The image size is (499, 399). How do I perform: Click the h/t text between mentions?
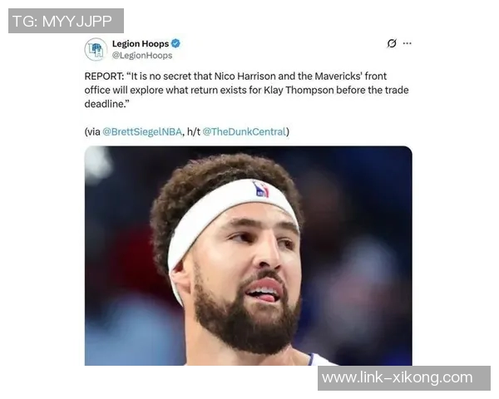194,131
